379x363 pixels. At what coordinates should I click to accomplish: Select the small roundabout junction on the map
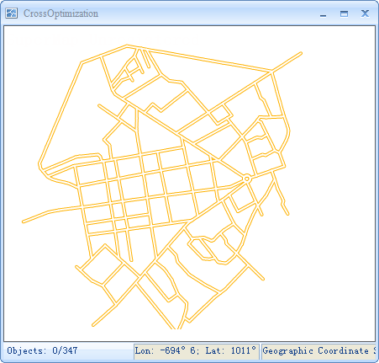pos(247,179)
